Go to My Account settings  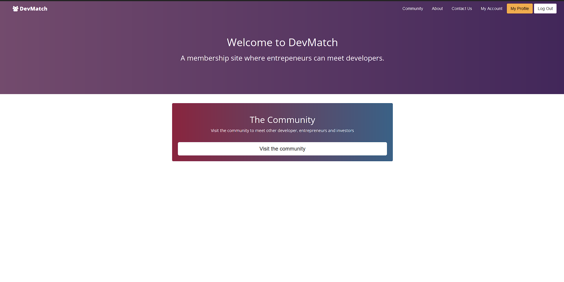(491, 9)
